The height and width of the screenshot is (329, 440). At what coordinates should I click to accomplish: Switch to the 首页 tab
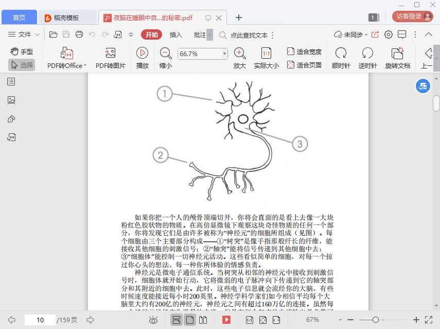(19, 18)
